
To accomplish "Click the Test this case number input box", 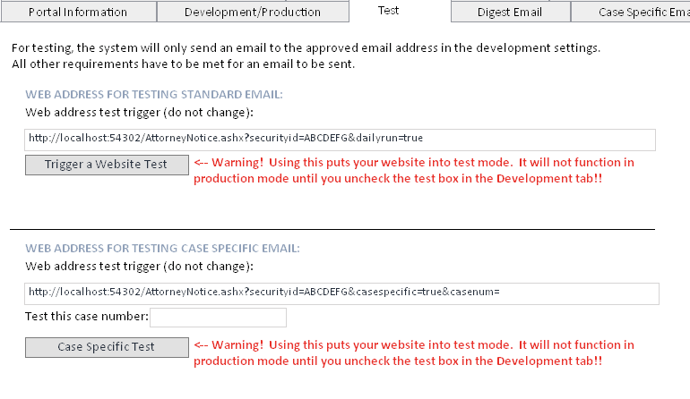I will click(x=218, y=318).
